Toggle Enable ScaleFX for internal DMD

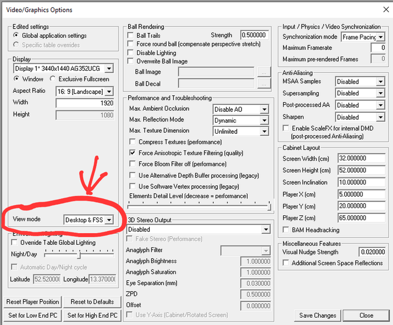pos(286,128)
